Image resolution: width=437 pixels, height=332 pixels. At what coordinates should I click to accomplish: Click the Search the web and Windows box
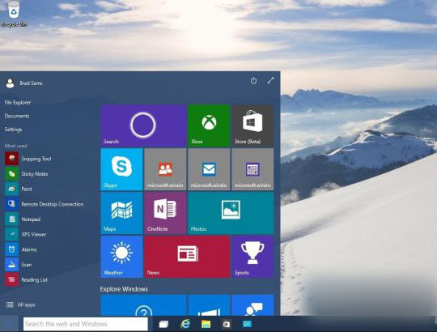(x=86, y=324)
